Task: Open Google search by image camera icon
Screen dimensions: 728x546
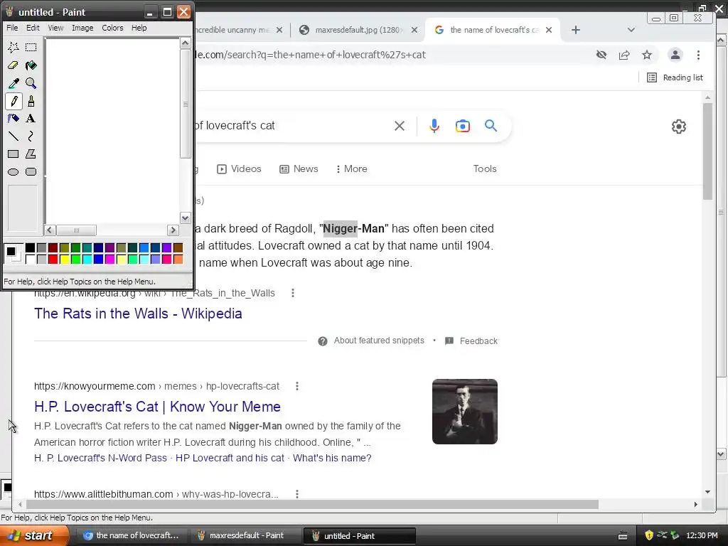Action: coord(462,126)
